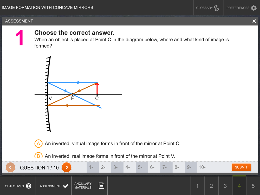260x195 pixels.
Task: Switch to section 2 tab
Action: pos(211,186)
